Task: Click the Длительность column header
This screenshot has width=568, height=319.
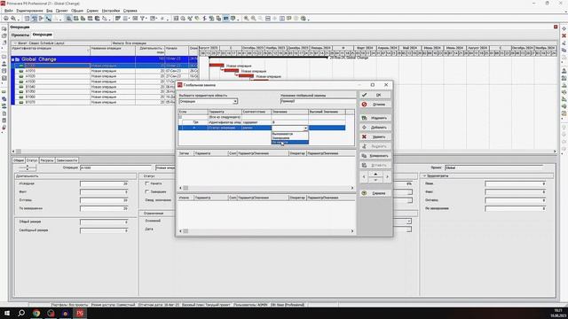Action: click(150, 51)
